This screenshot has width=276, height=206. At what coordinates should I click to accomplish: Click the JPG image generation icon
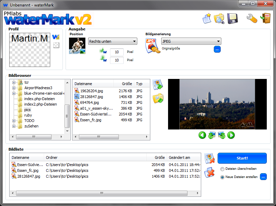(153, 45)
